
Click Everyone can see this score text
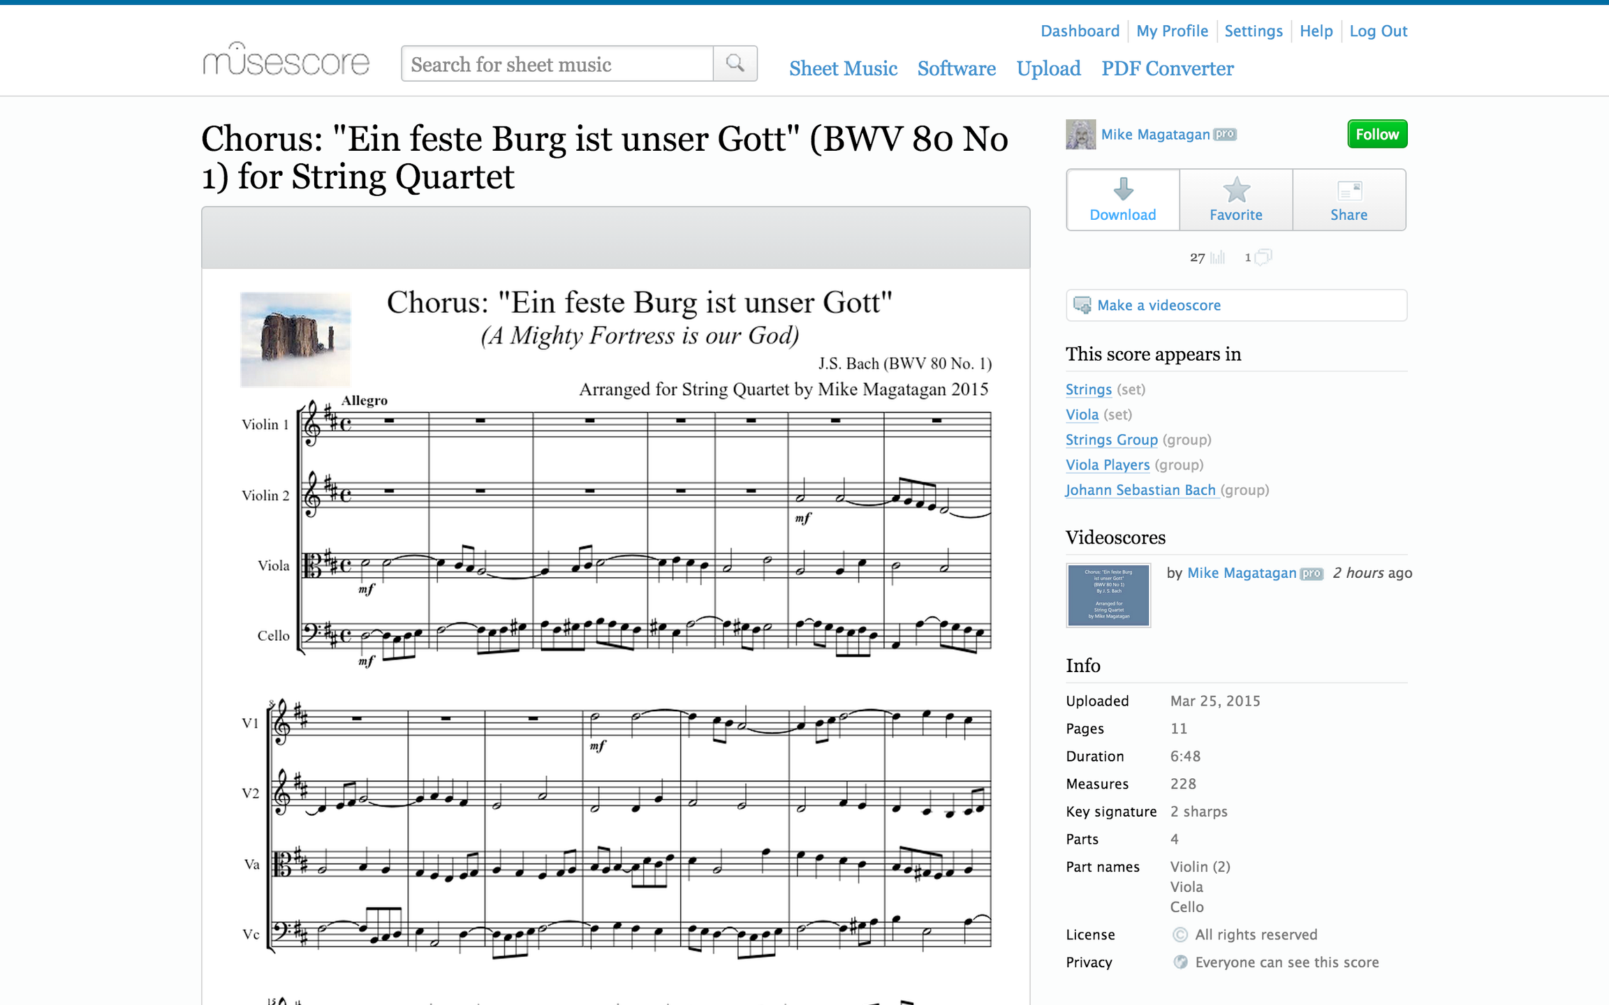(x=1286, y=962)
